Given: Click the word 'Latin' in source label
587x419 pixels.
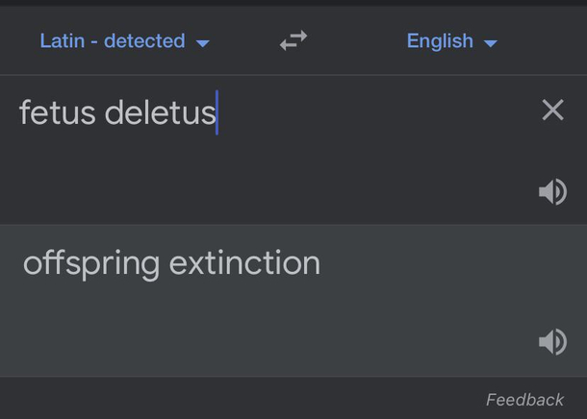Looking at the screenshot, I should coord(63,40).
